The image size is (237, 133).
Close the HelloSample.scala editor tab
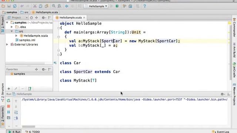(x=84, y=18)
